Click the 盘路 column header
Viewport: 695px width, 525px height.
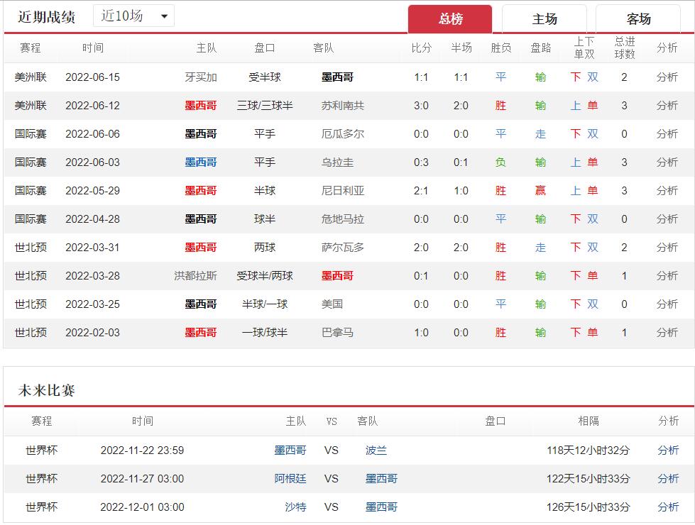tap(541, 48)
